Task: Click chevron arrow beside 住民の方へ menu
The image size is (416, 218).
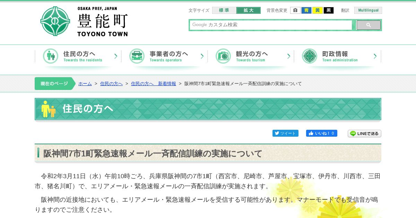Action: (116, 56)
